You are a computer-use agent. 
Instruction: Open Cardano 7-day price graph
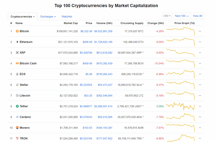[180, 117]
